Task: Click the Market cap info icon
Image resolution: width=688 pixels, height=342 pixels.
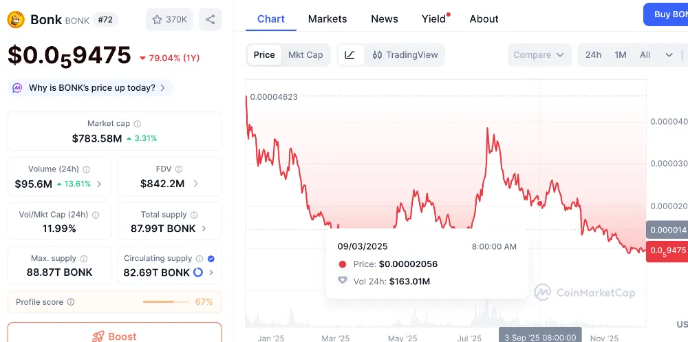Action: 138,124
